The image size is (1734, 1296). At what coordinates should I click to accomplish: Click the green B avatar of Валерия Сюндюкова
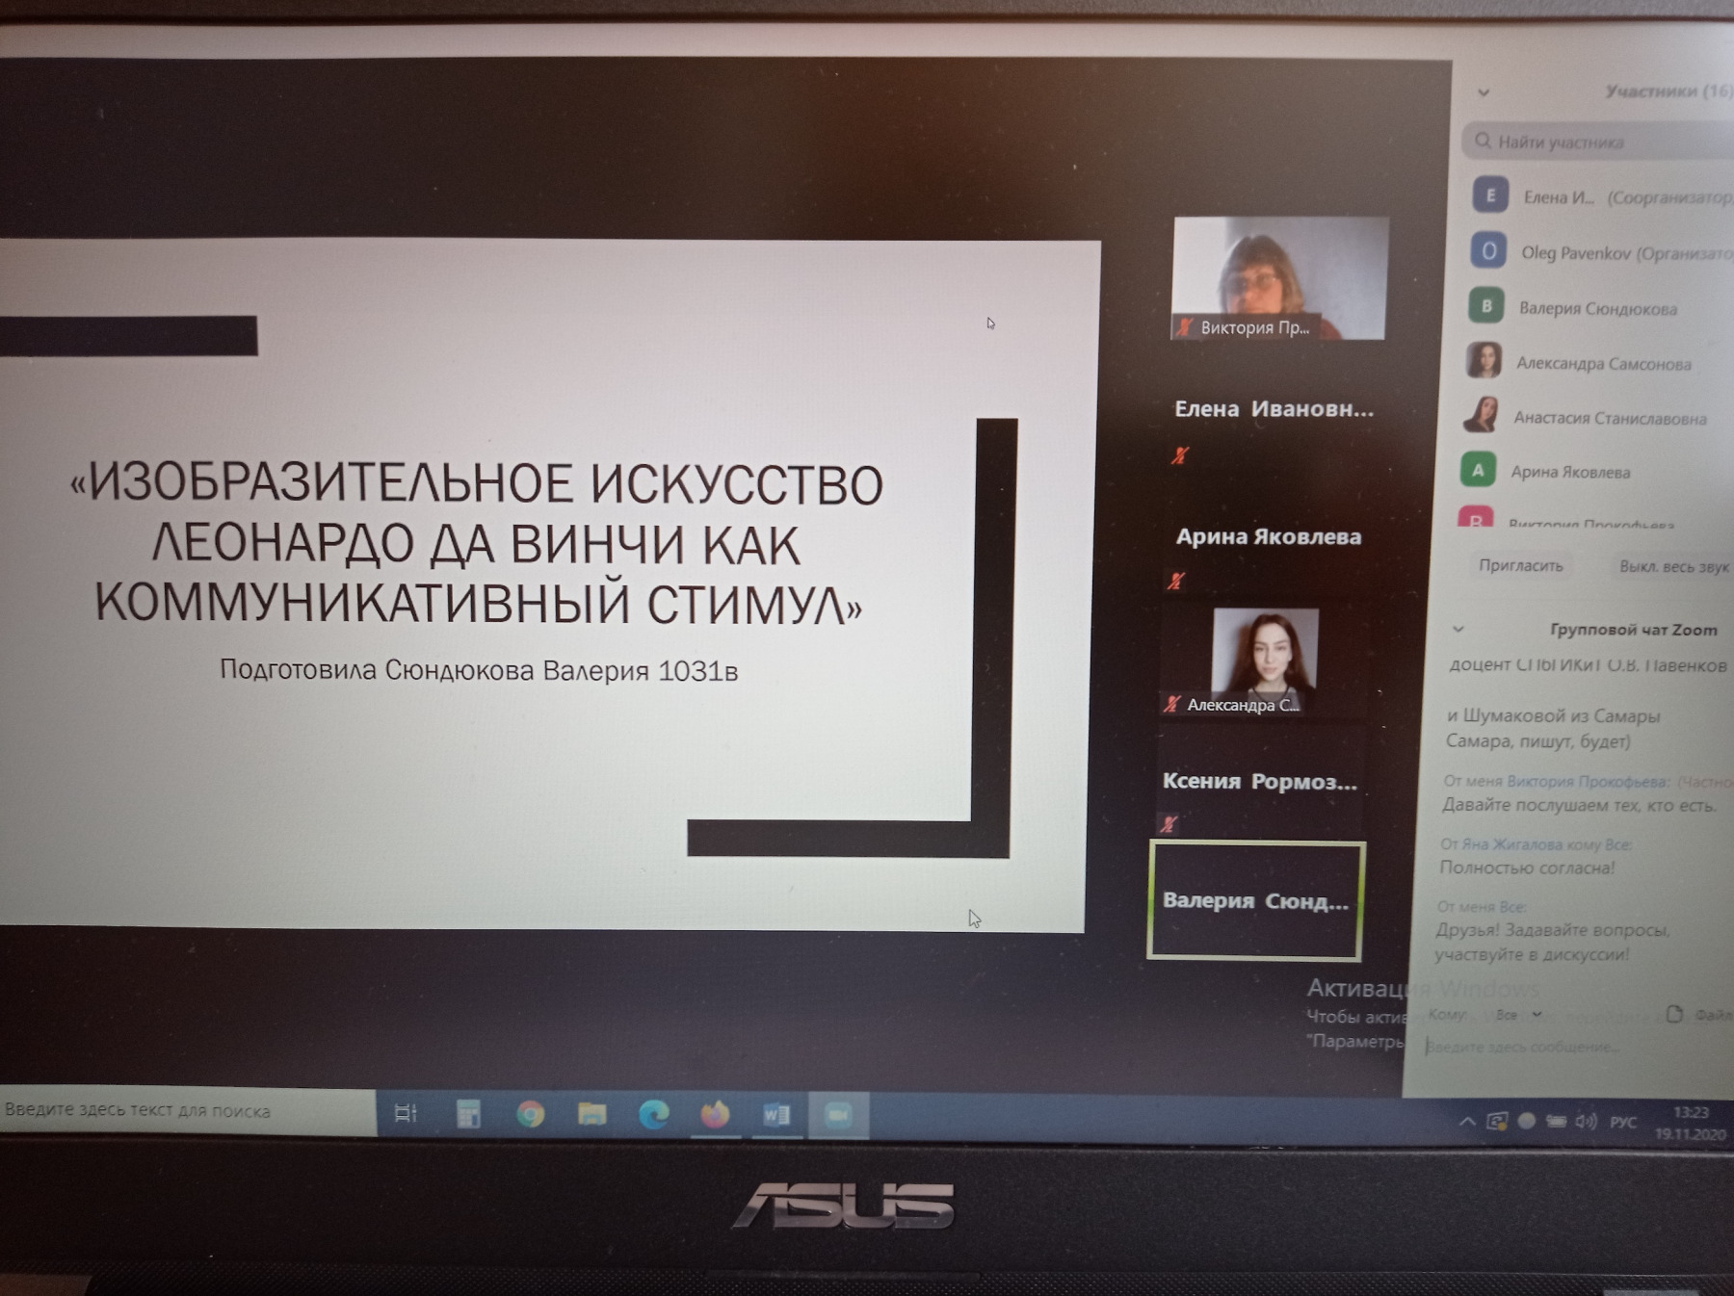pos(1486,305)
